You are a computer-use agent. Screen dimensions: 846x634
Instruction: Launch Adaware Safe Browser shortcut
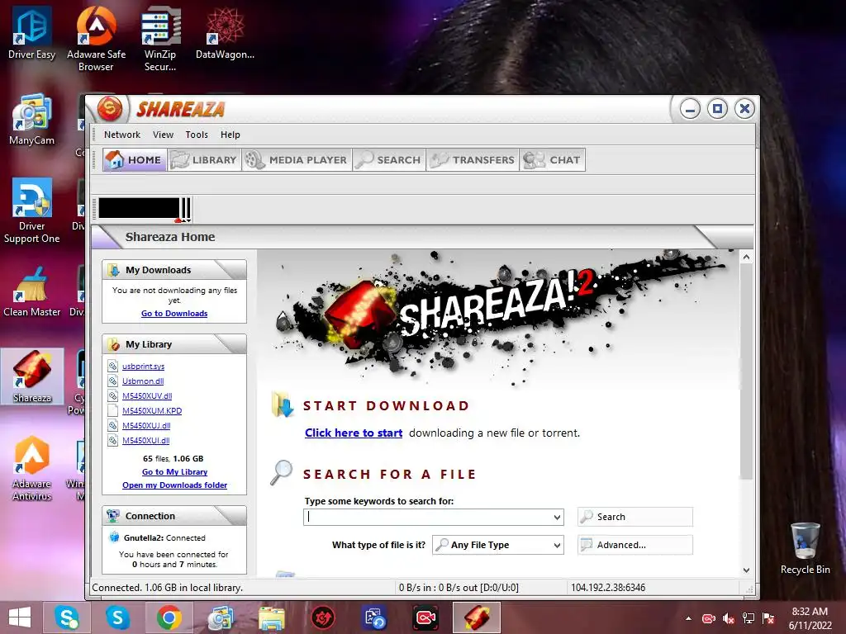[x=96, y=39]
